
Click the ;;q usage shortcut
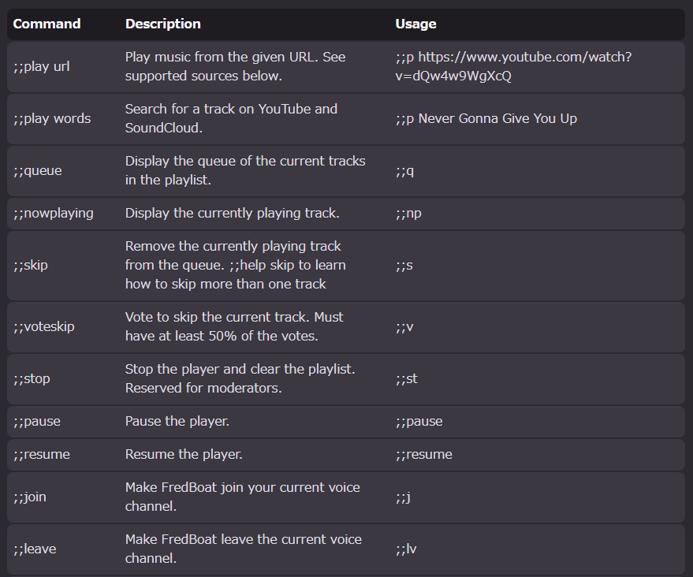tap(404, 170)
